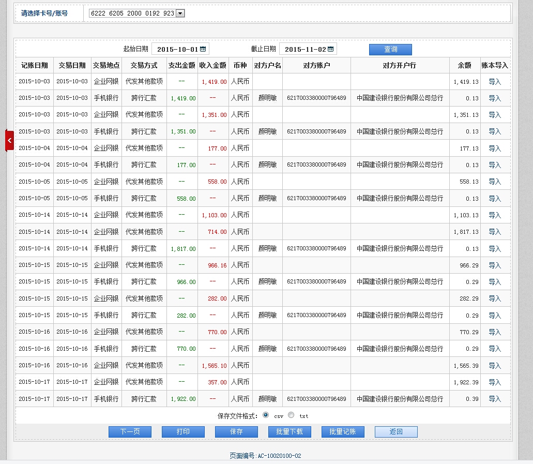Click 导入 link for the 1,922.00 transfer row
Image resolution: width=533 pixels, height=464 pixels.
(495, 399)
